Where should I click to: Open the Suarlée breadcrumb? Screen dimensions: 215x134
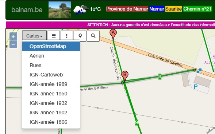tap(173, 9)
